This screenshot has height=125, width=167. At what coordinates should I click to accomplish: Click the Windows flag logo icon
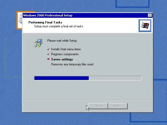point(145,26)
